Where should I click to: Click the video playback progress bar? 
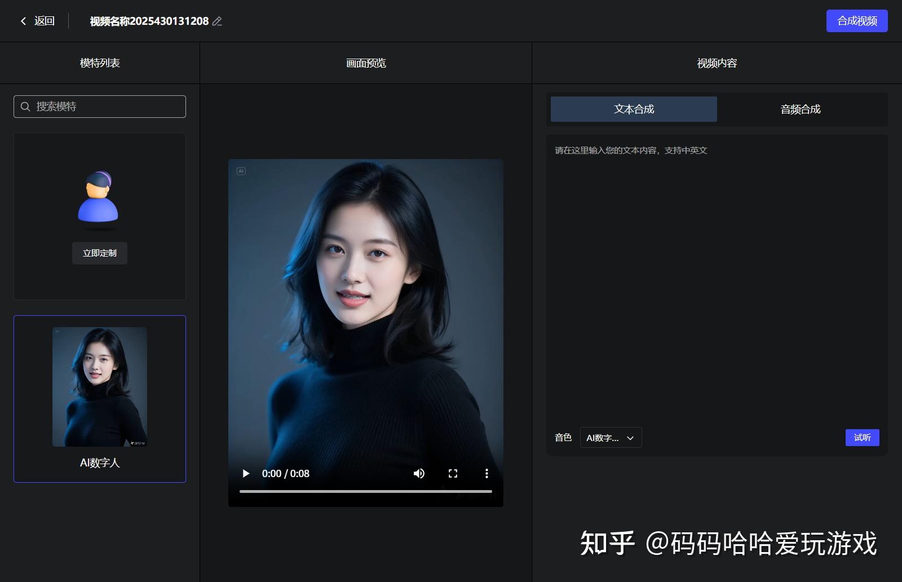click(x=366, y=492)
